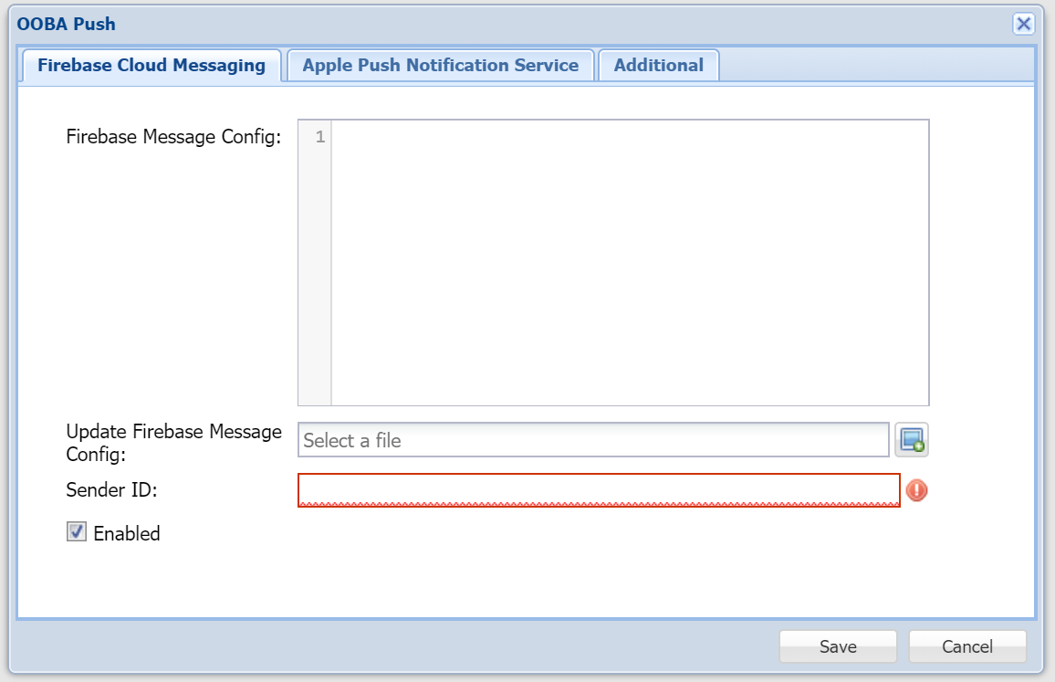The height and width of the screenshot is (682, 1055).
Task: Click the Enabled label text
Action: coord(127,533)
